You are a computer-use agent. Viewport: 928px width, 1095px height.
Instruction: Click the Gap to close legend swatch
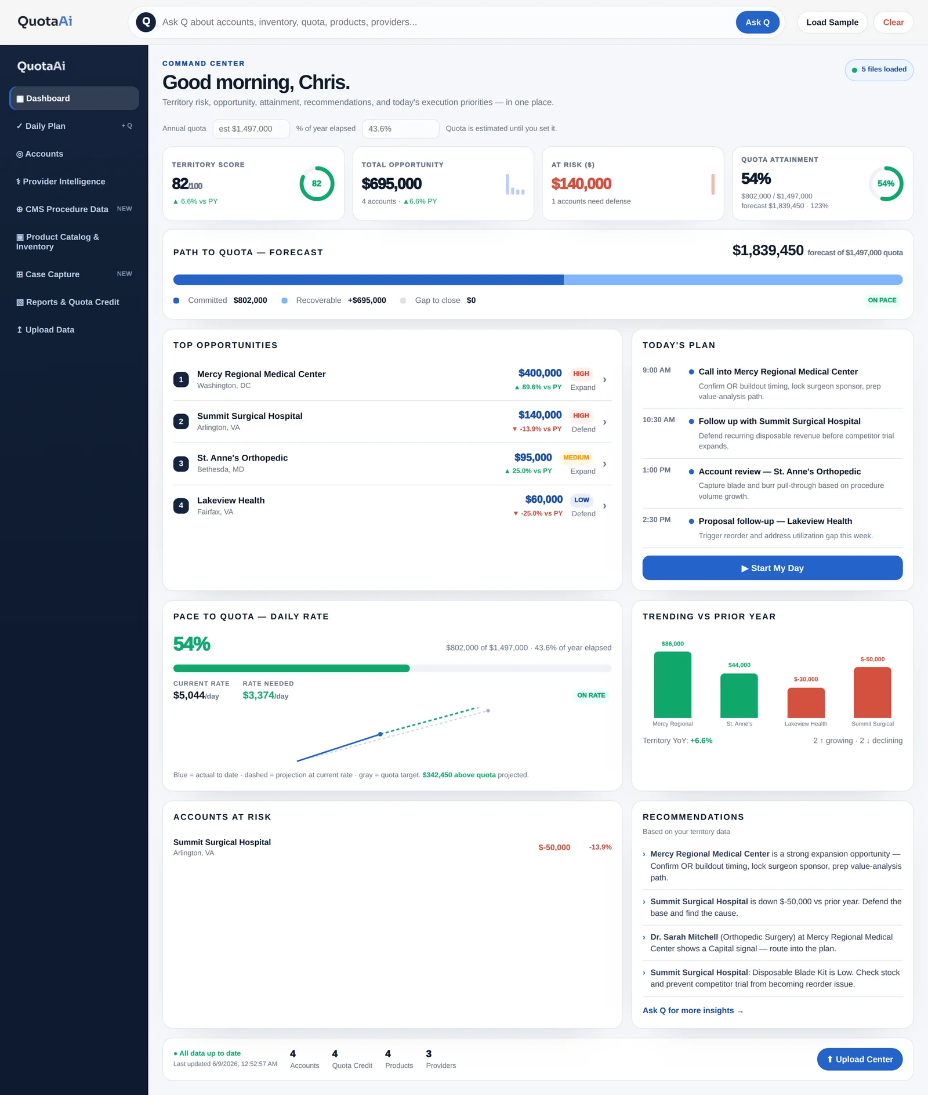pos(403,300)
